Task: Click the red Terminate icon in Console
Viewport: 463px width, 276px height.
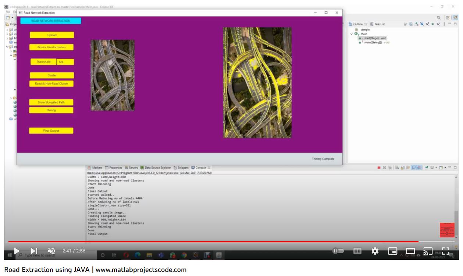Action: [379, 168]
